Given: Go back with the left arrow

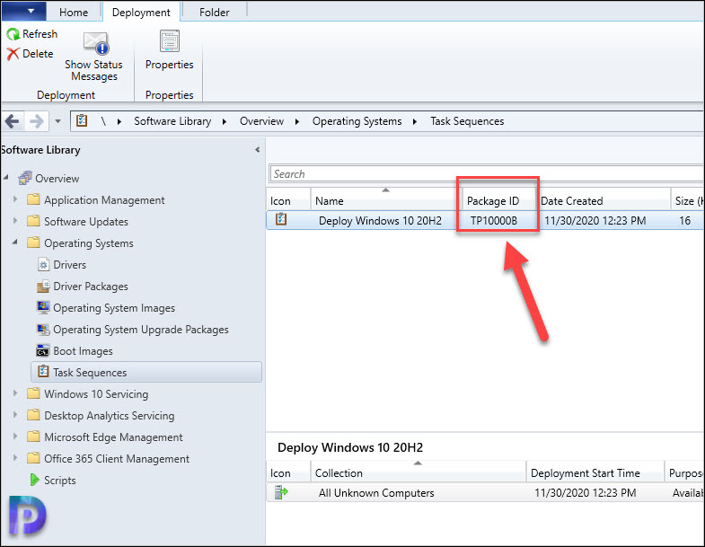Looking at the screenshot, I should pos(13,121).
